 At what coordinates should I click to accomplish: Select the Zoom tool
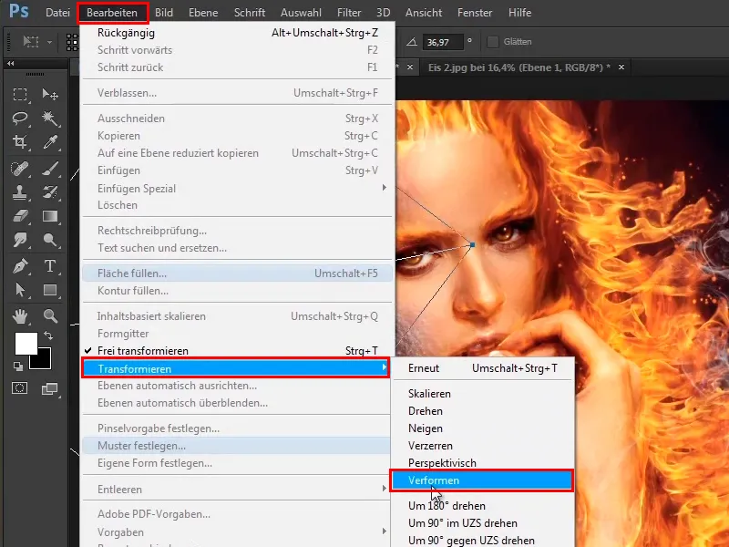tap(50, 316)
